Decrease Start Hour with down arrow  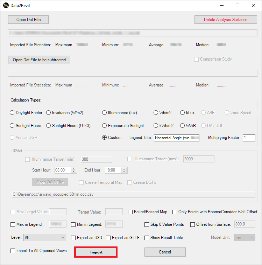click(x=73, y=172)
